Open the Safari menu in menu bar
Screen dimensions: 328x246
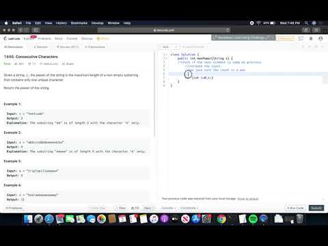(17, 23)
